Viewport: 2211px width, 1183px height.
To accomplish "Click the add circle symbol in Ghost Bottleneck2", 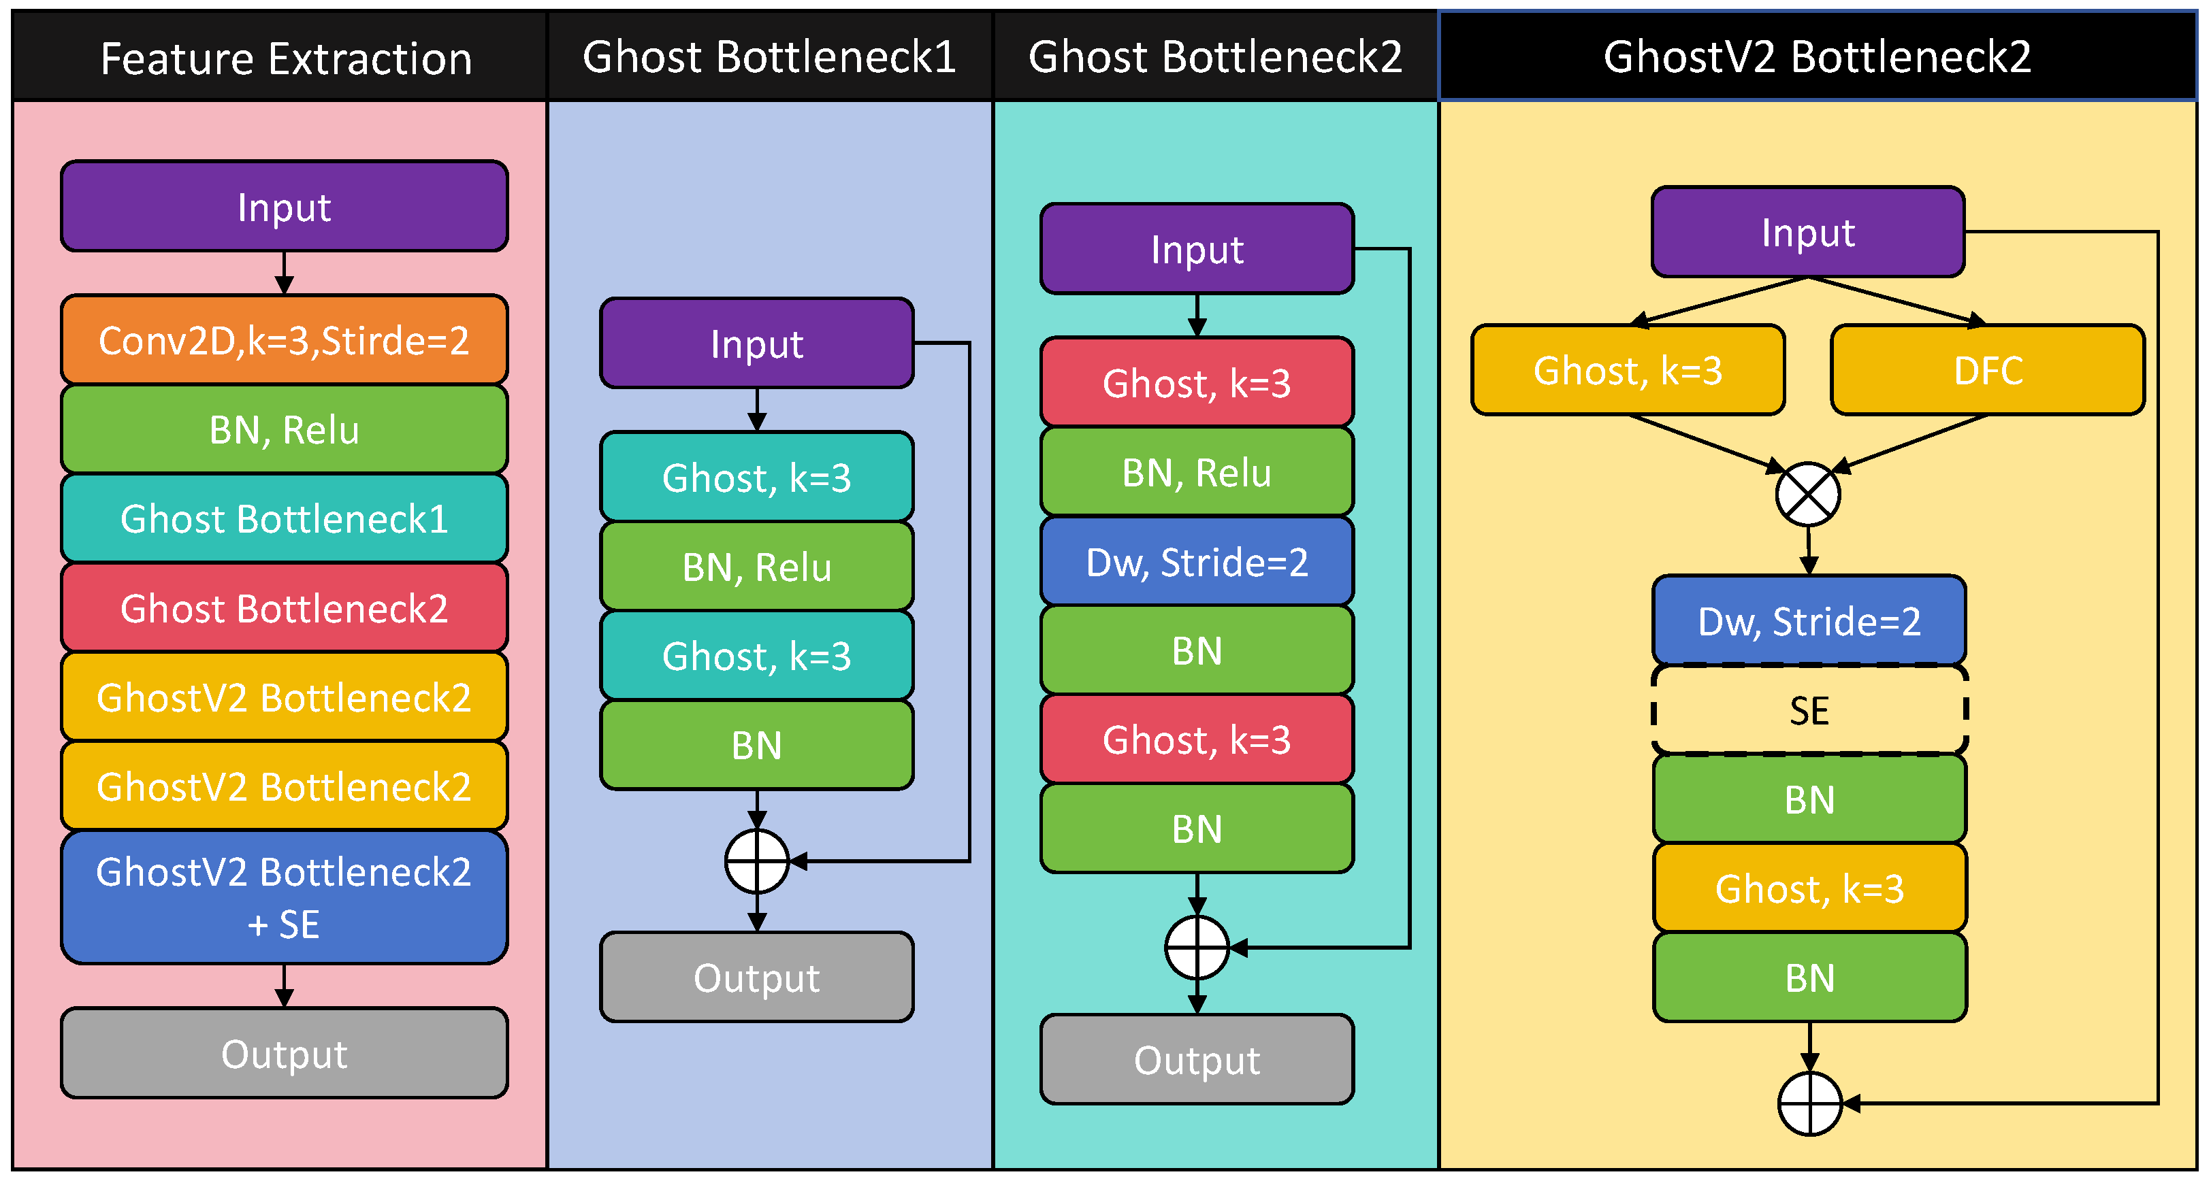I will tap(1197, 947).
